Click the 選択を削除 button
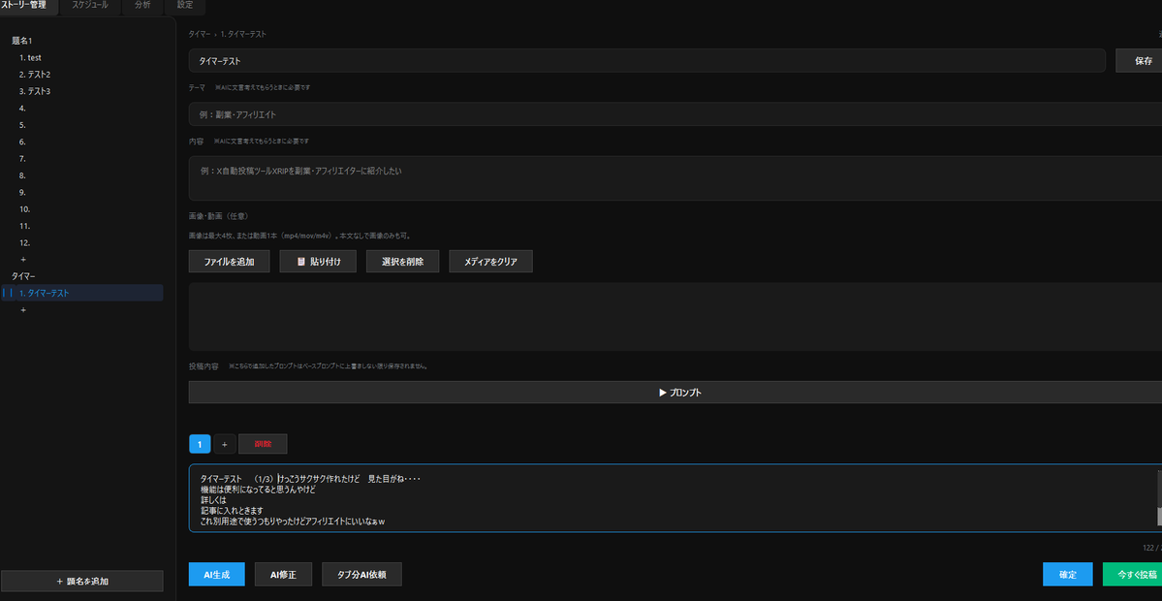1162x601 pixels. [402, 262]
